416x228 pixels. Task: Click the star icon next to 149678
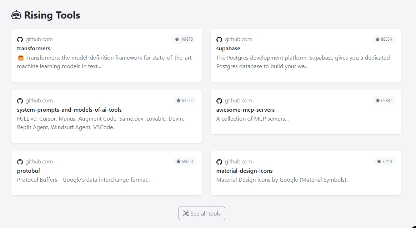(x=177, y=39)
